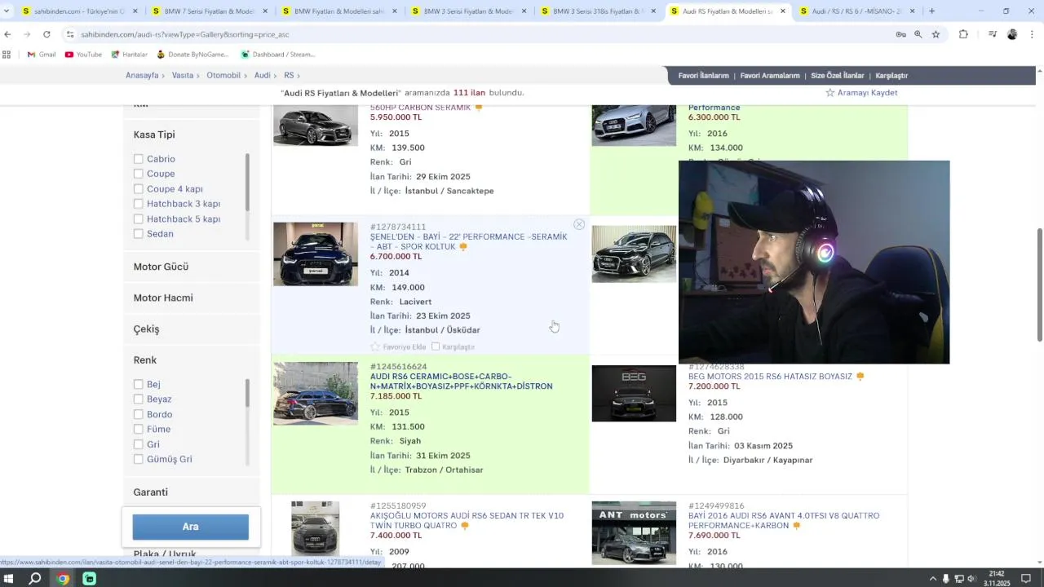
Task: Check the Bordo color filter
Action: [139, 414]
